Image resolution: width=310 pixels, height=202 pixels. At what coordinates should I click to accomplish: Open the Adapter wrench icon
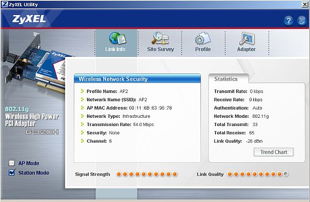pyautogui.click(x=247, y=38)
